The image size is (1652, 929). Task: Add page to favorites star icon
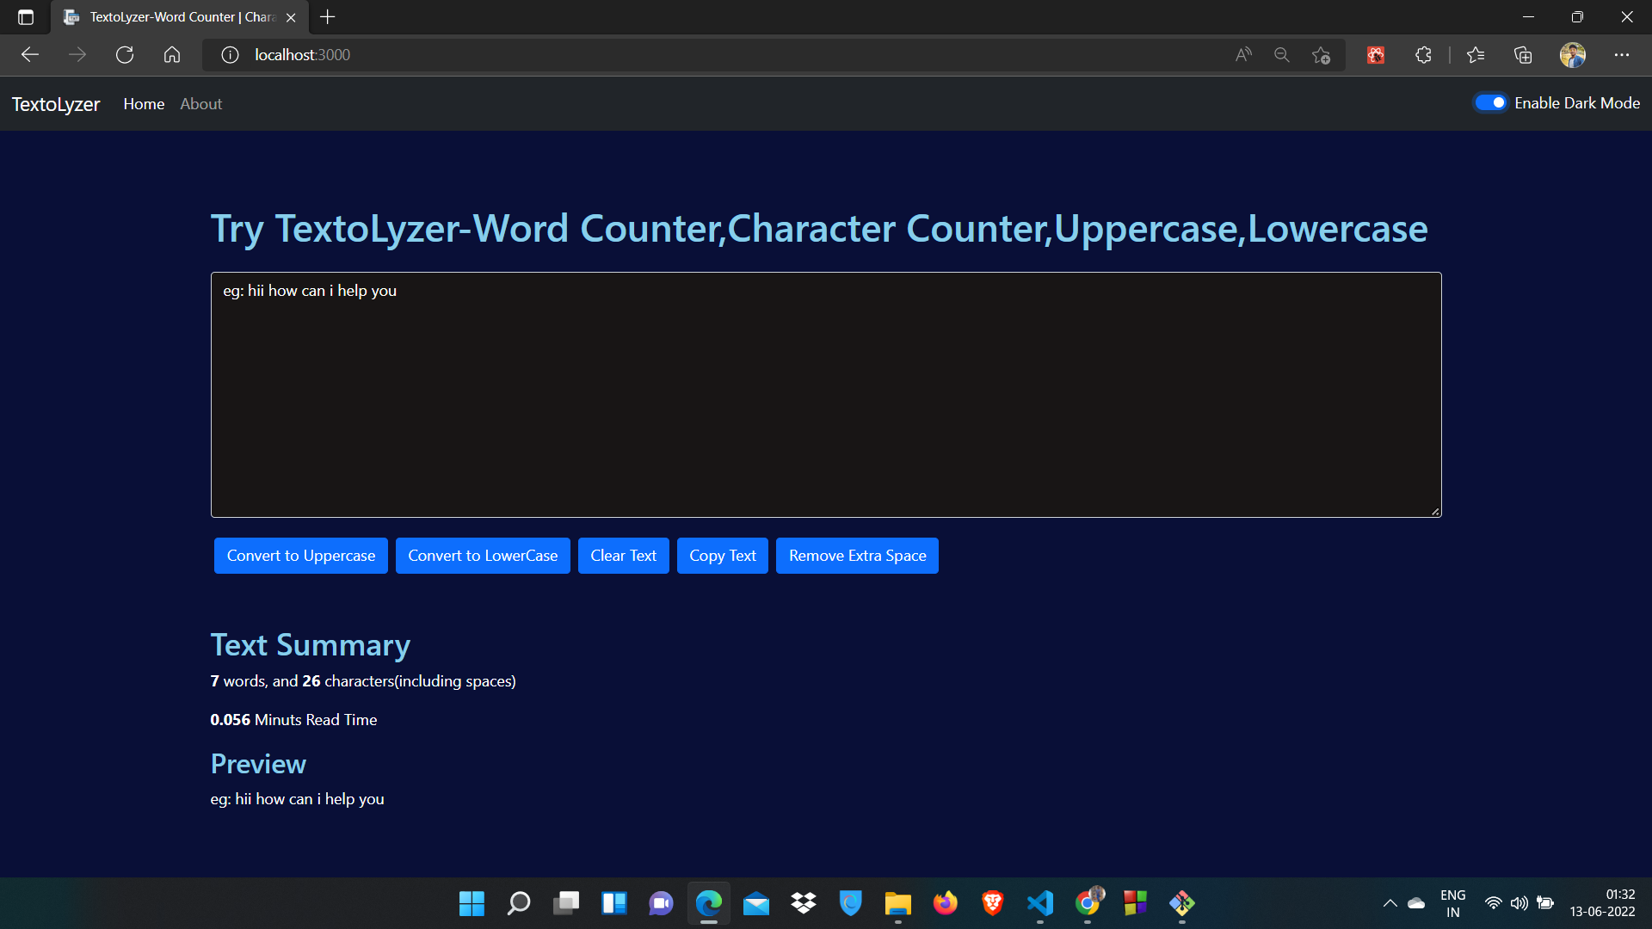point(1322,55)
